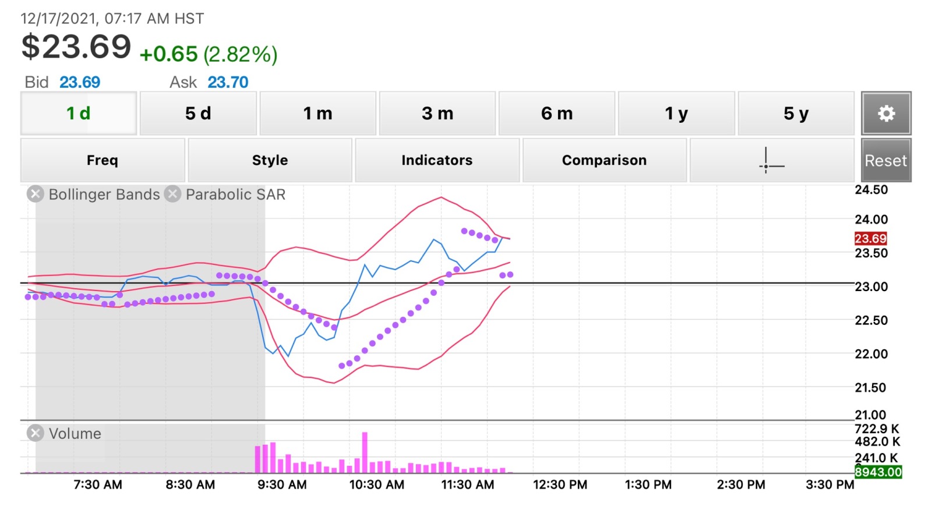This screenshot has height=524, width=932.
Task: Show the 1 y time range
Action: pos(677,113)
